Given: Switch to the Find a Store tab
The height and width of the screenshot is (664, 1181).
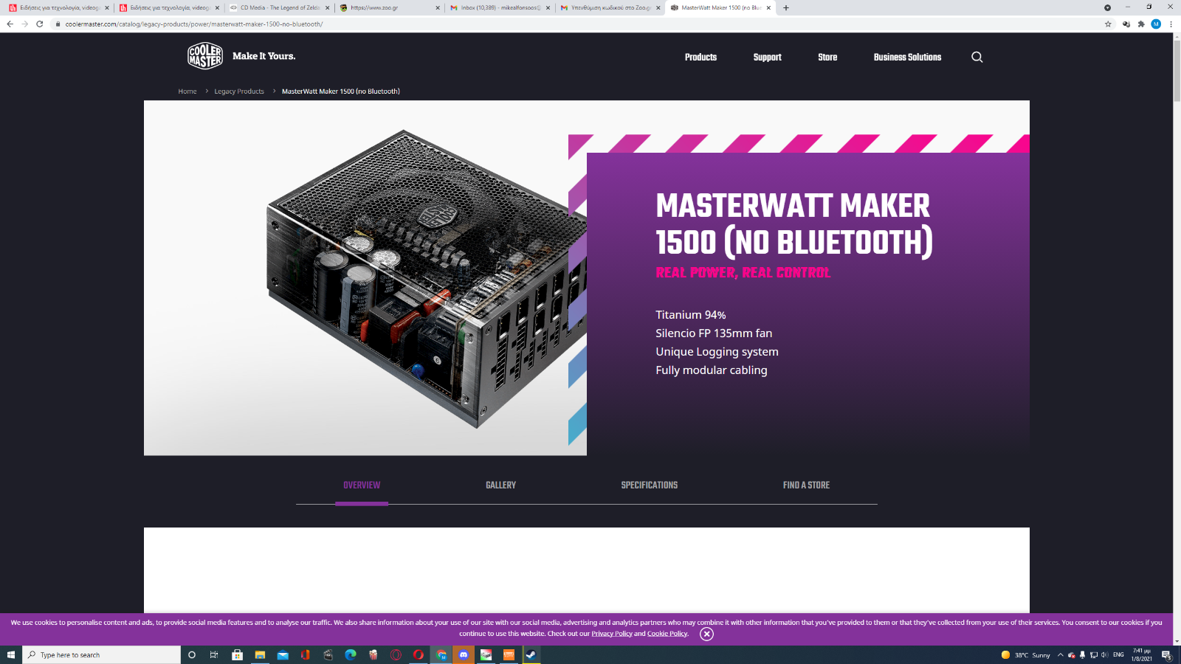Looking at the screenshot, I should 806,485.
